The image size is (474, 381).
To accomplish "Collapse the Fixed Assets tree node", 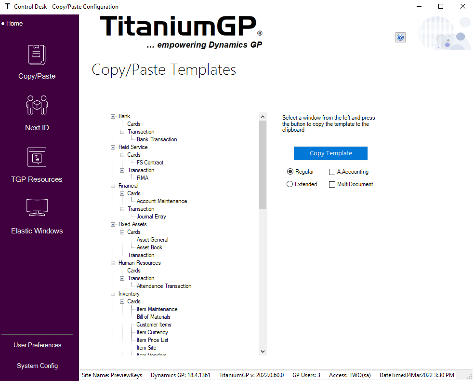I will pos(113,224).
